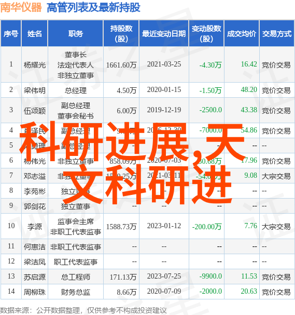The height and width of the screenshot is (315, 295).
Task: Select the 高管列表及最新持股 heading text
Action: (x=93, y=8)
